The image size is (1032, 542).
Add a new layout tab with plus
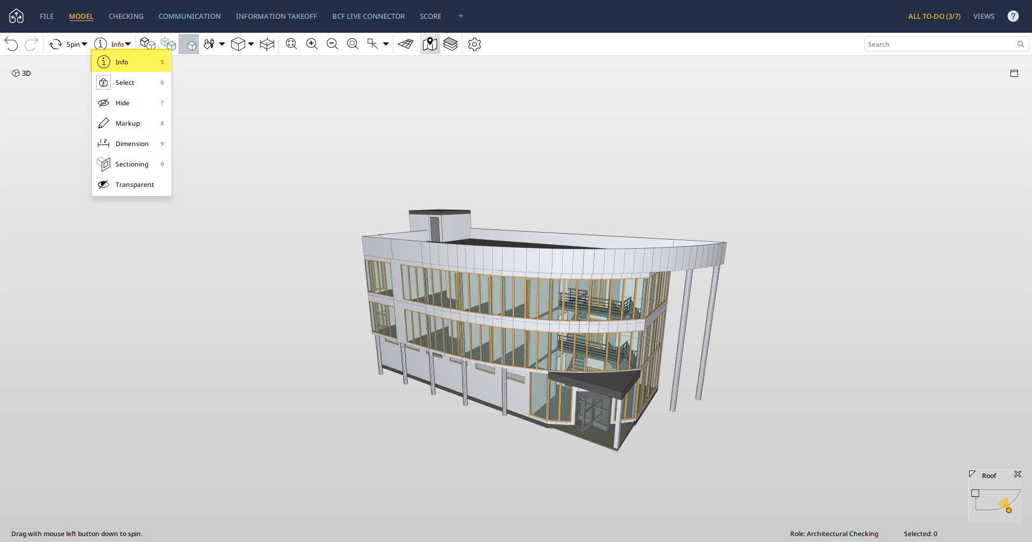(x=461, y=16)
